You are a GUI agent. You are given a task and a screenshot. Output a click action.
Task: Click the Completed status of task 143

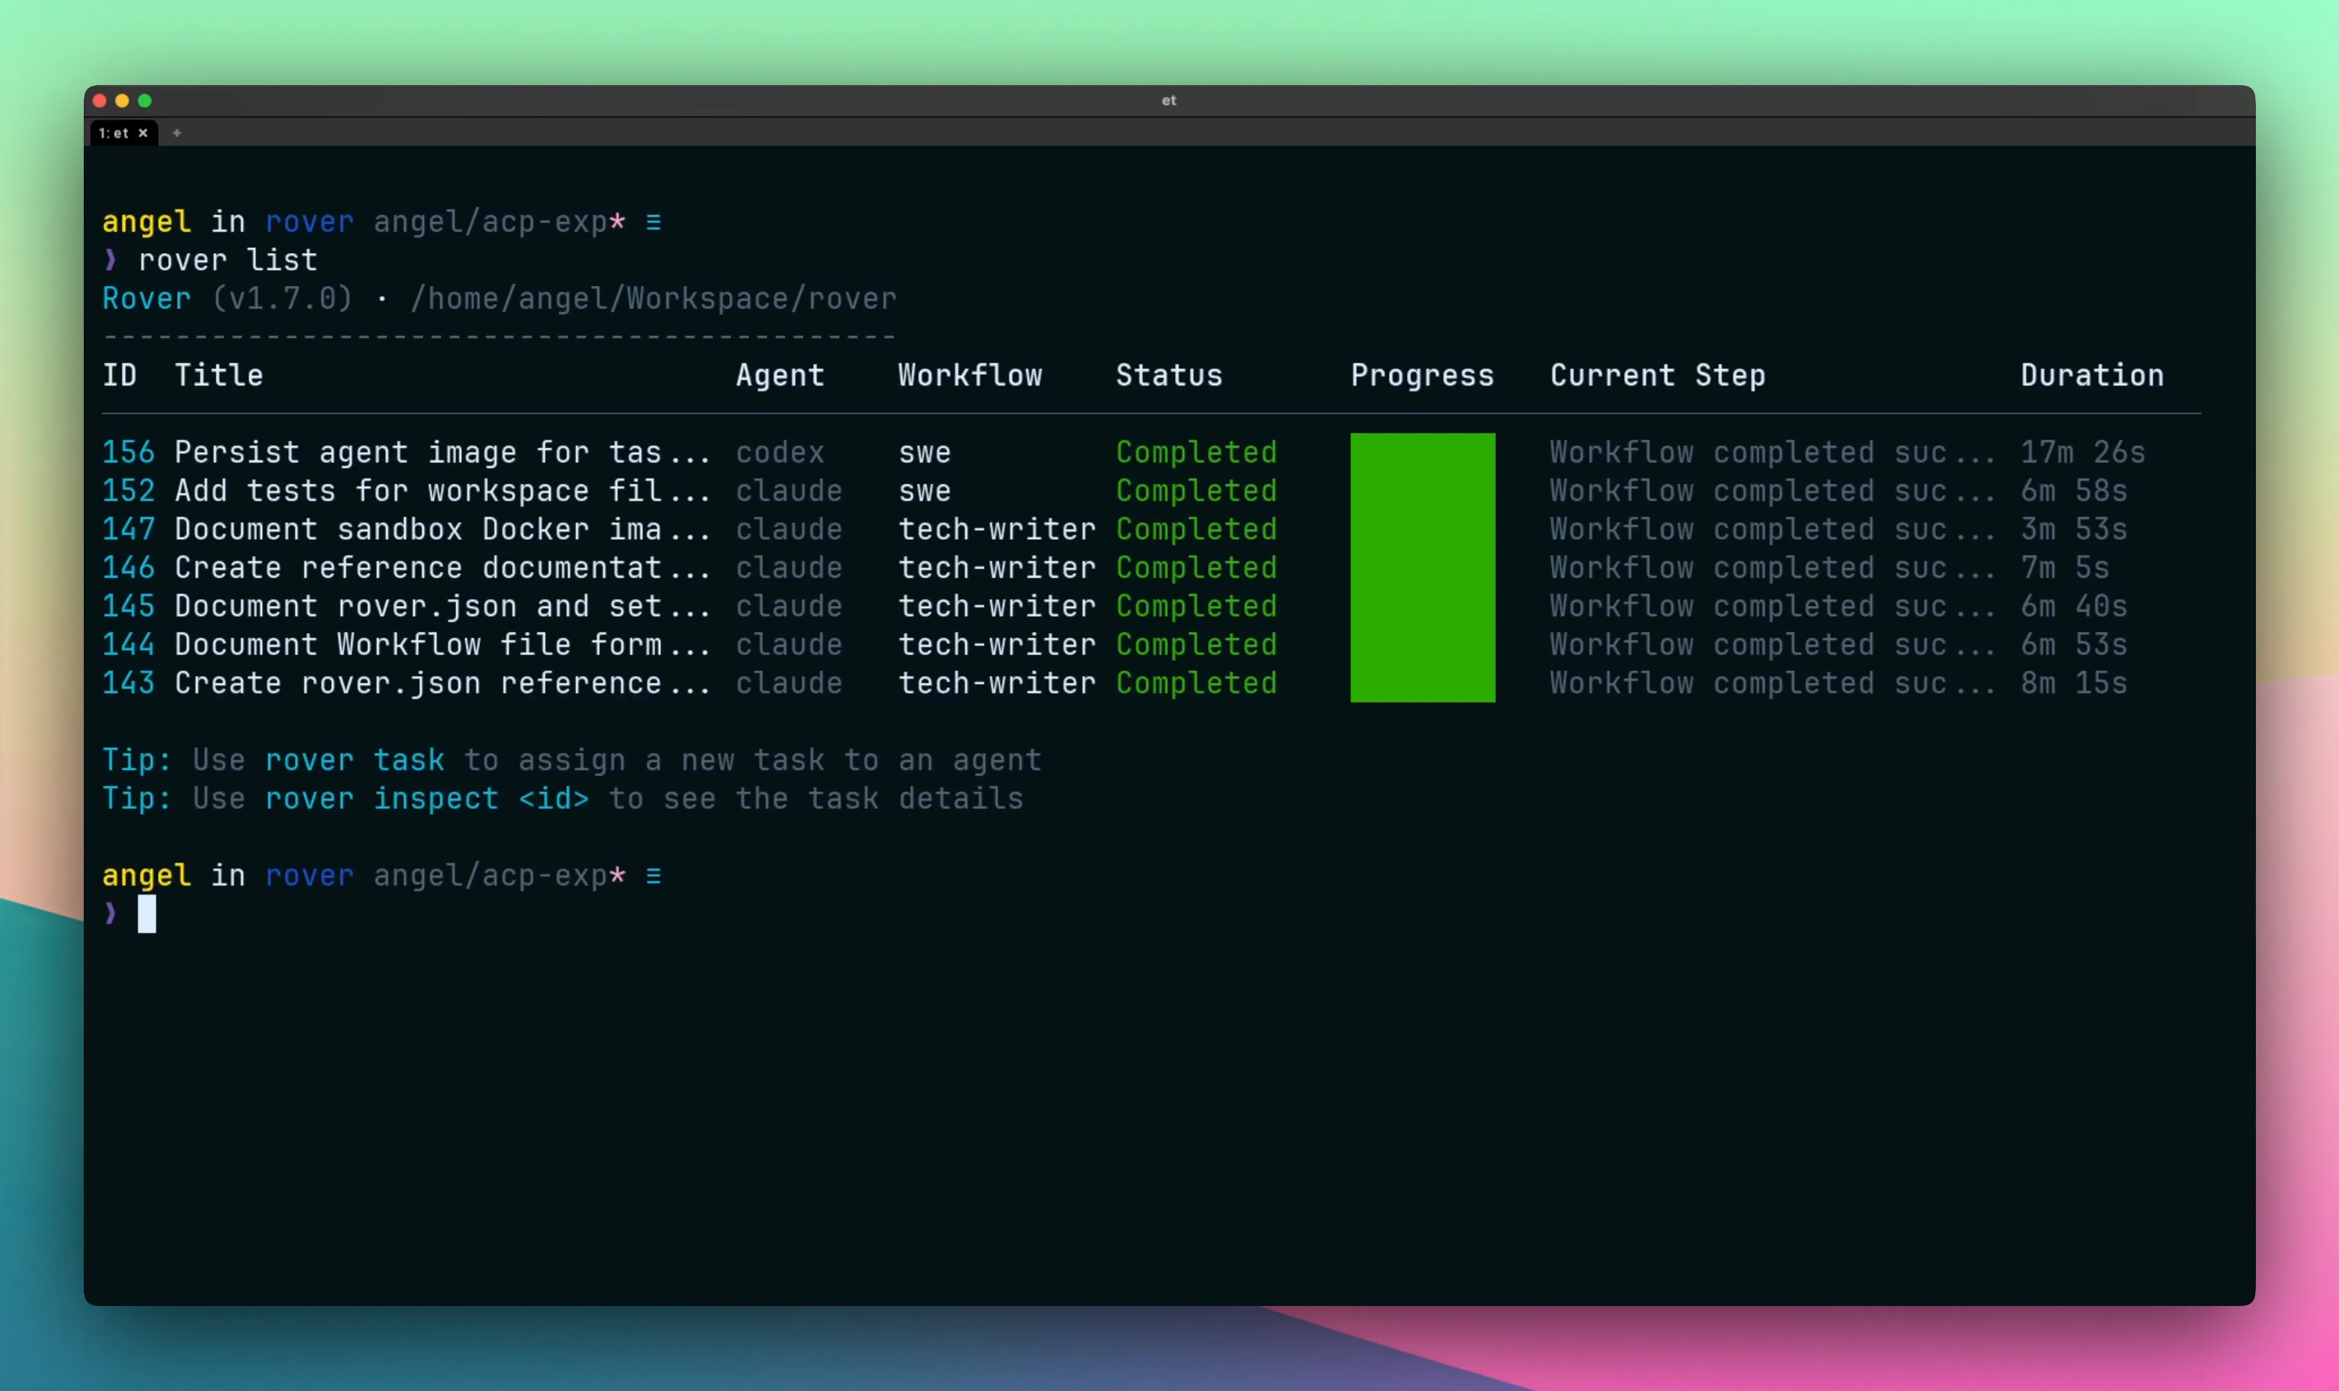pyautogui.click(x=1196, y=683)
